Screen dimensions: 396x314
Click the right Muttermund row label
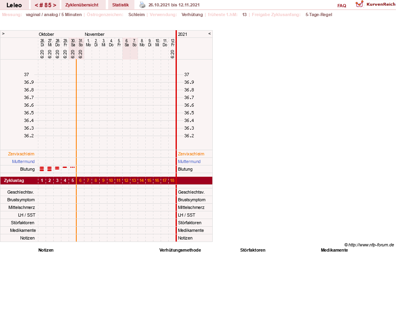point(189,161)
